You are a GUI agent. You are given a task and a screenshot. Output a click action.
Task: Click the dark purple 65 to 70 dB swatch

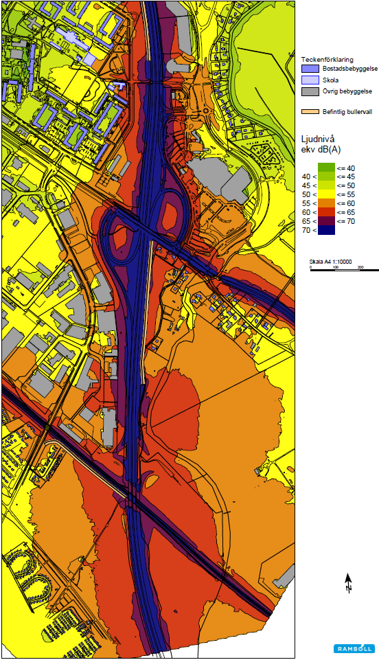point(326,221)
